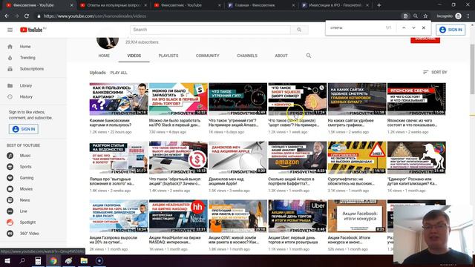Go back with browser back arrow
The height and width of the screenshot is (267, 475).
[x=7, y=16]
